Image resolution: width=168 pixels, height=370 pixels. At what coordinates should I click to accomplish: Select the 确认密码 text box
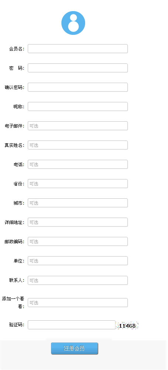click(78, 87)
